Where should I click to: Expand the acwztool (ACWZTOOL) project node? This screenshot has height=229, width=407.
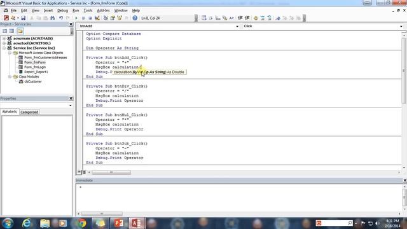[4, 43]
